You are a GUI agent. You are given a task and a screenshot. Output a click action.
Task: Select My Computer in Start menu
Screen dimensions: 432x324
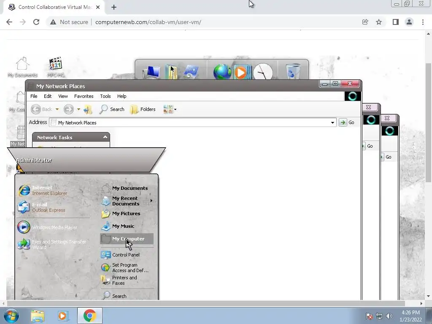[x=127, y=239]
